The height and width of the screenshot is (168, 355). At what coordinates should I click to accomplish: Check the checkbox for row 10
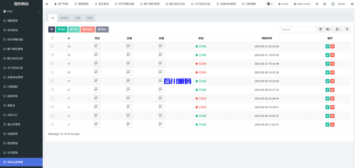(53, 72)
